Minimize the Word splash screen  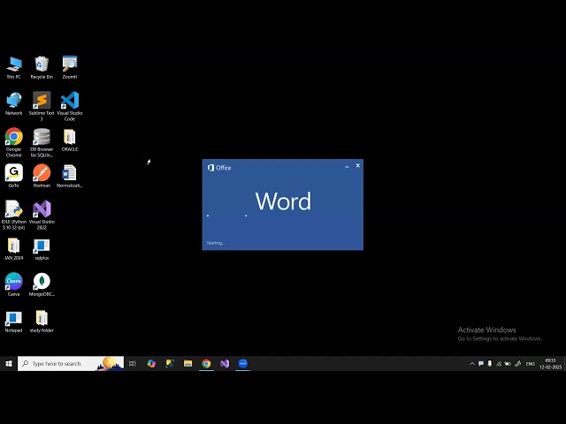[347, 166]
